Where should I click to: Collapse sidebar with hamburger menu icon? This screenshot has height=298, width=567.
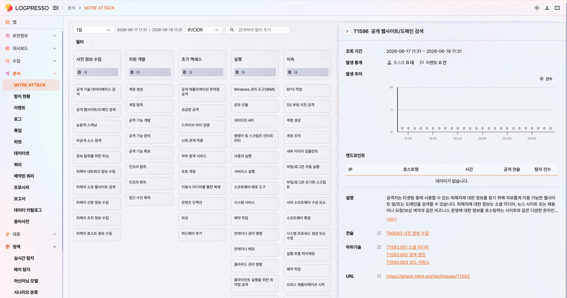(56, 8)
